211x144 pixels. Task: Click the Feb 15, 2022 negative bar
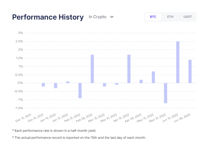coord(80,91)
